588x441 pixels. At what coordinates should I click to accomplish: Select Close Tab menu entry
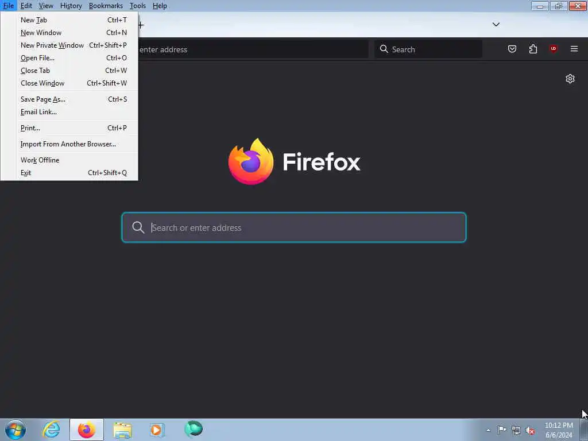[69, 71]
